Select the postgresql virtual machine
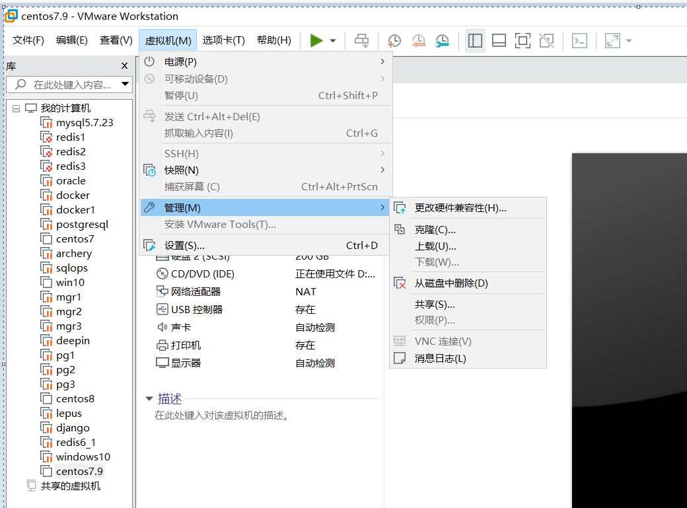 [x=82, y=225]
